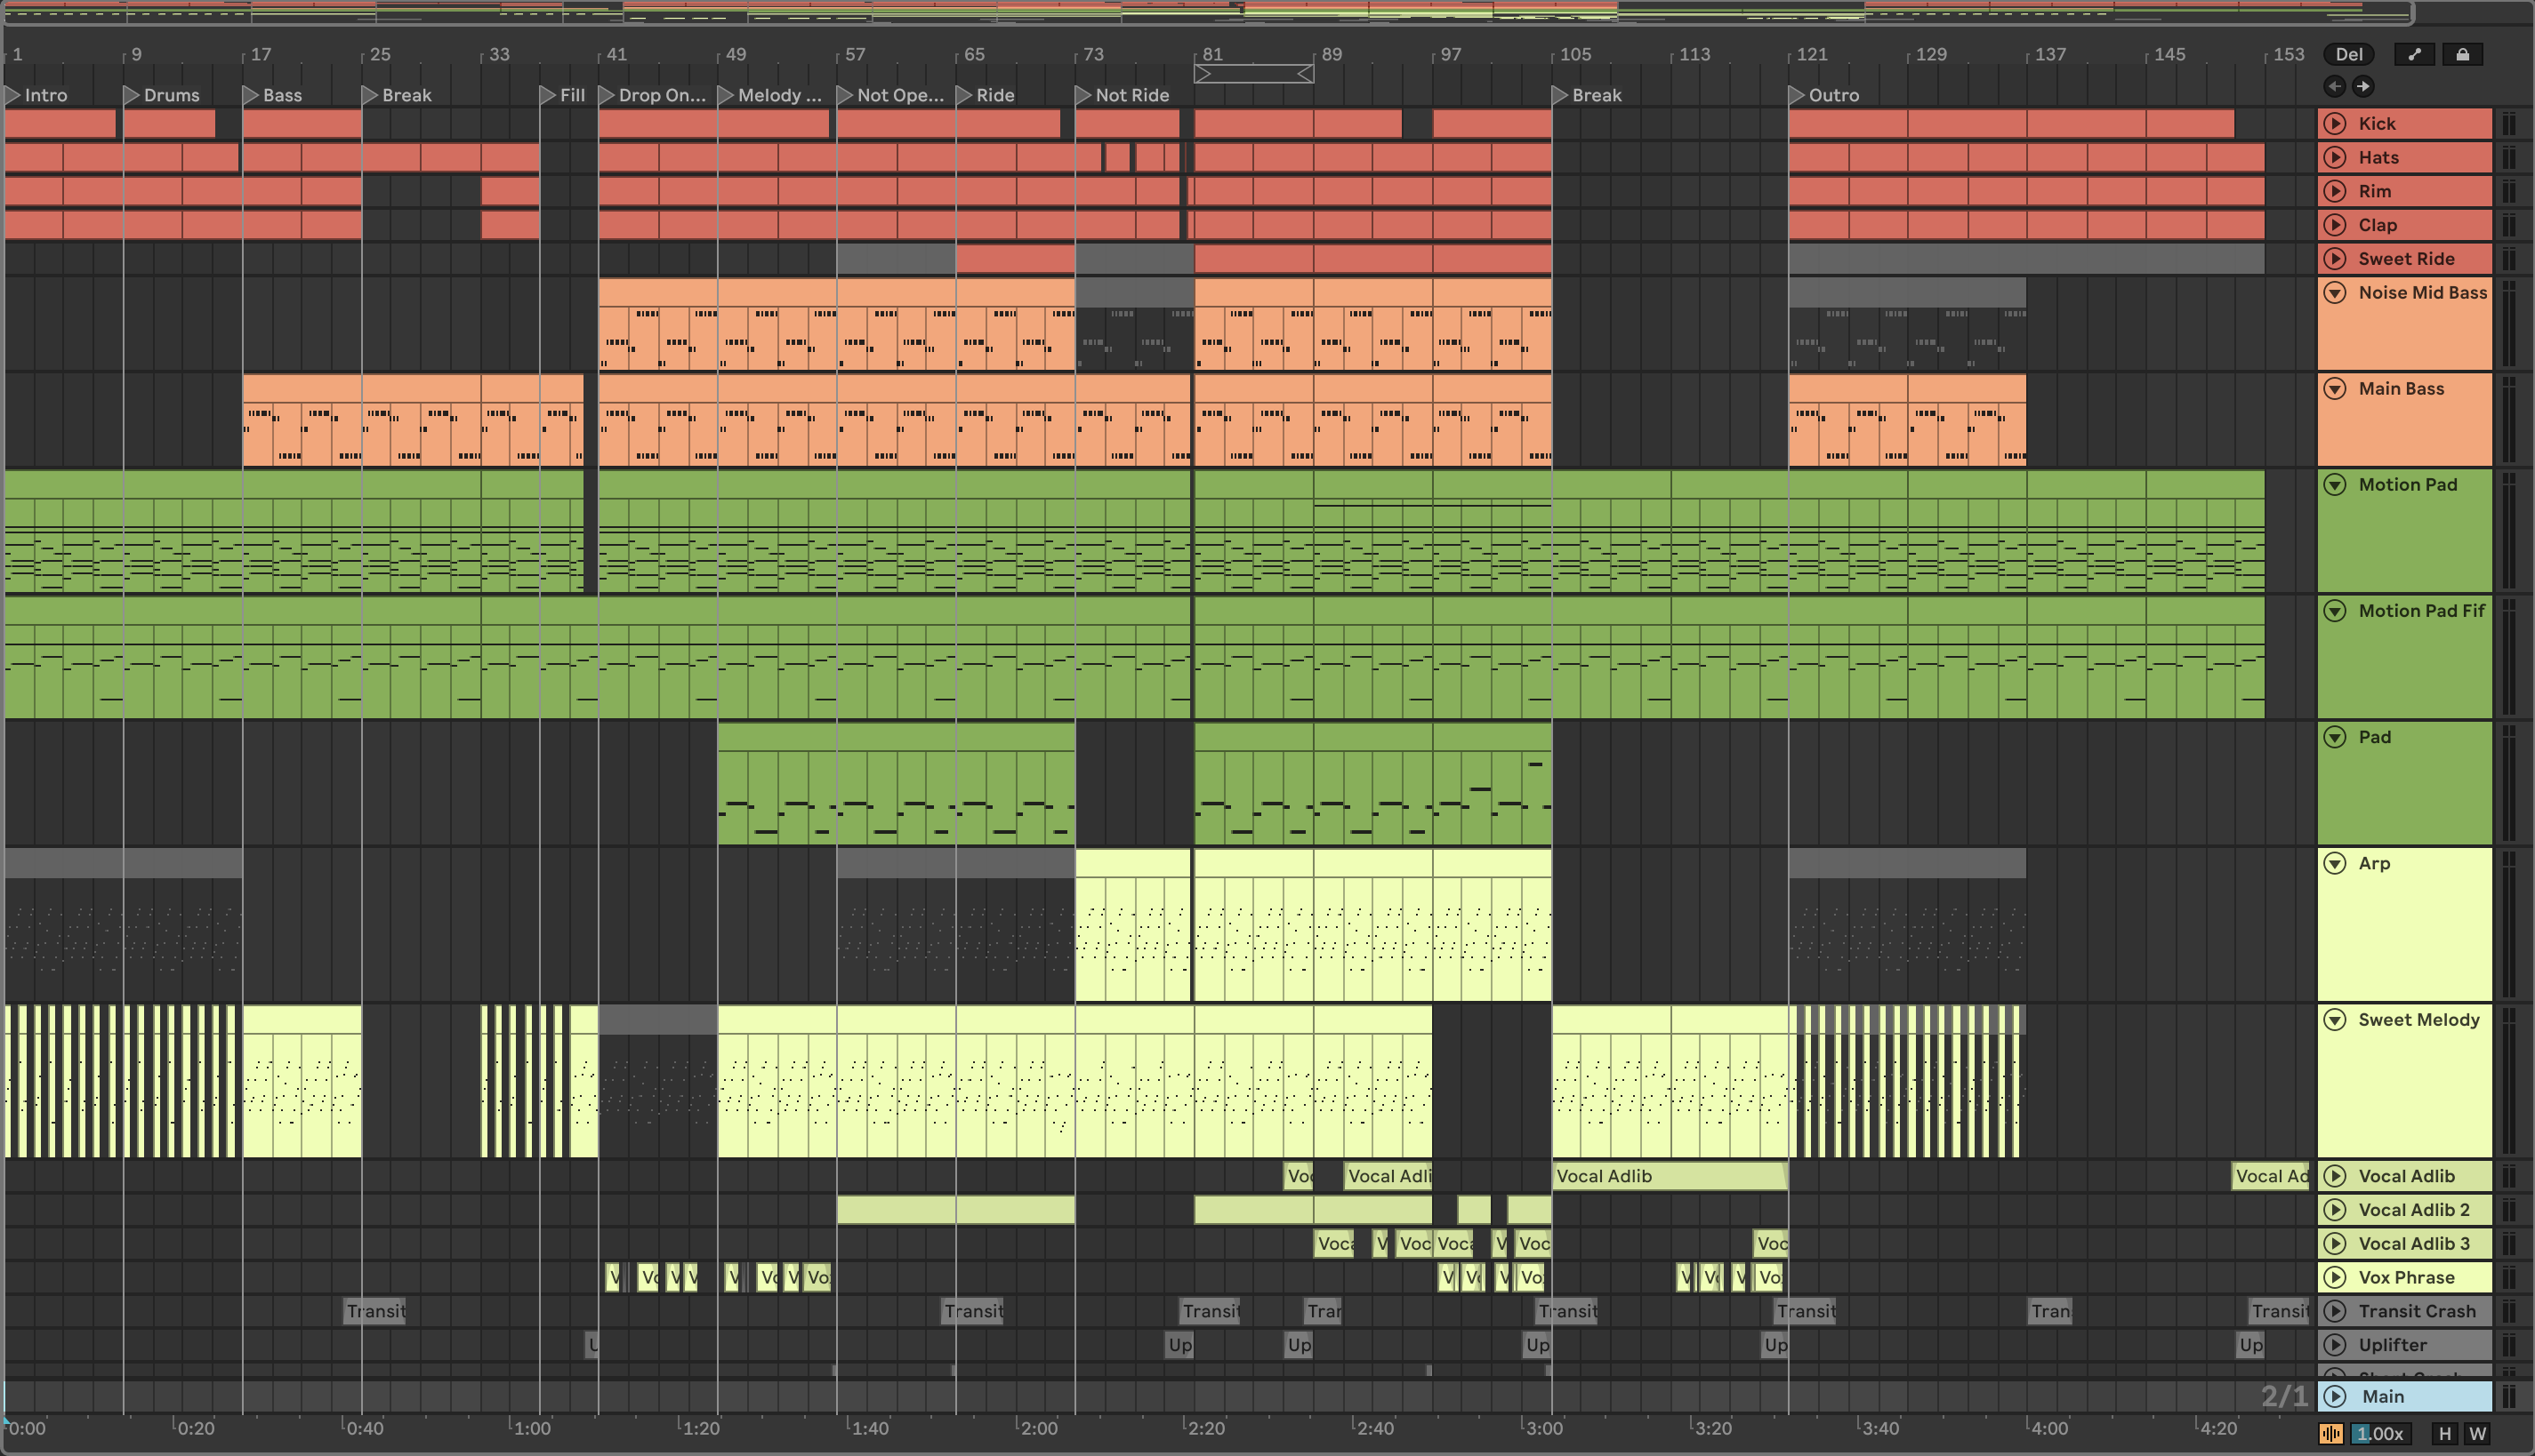The width and height of the screenshot is (2535, 1456).
Task: Jump to the Break locator at bar 105
Action: point(1588,95)
